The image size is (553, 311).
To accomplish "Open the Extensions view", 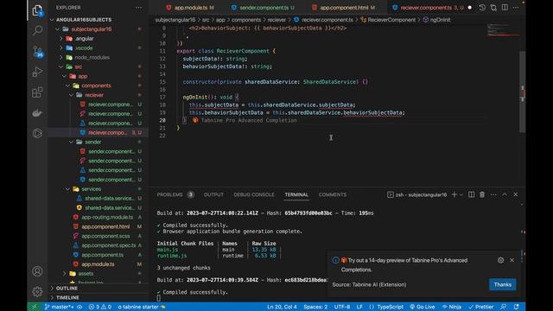I will click(37, 92).
